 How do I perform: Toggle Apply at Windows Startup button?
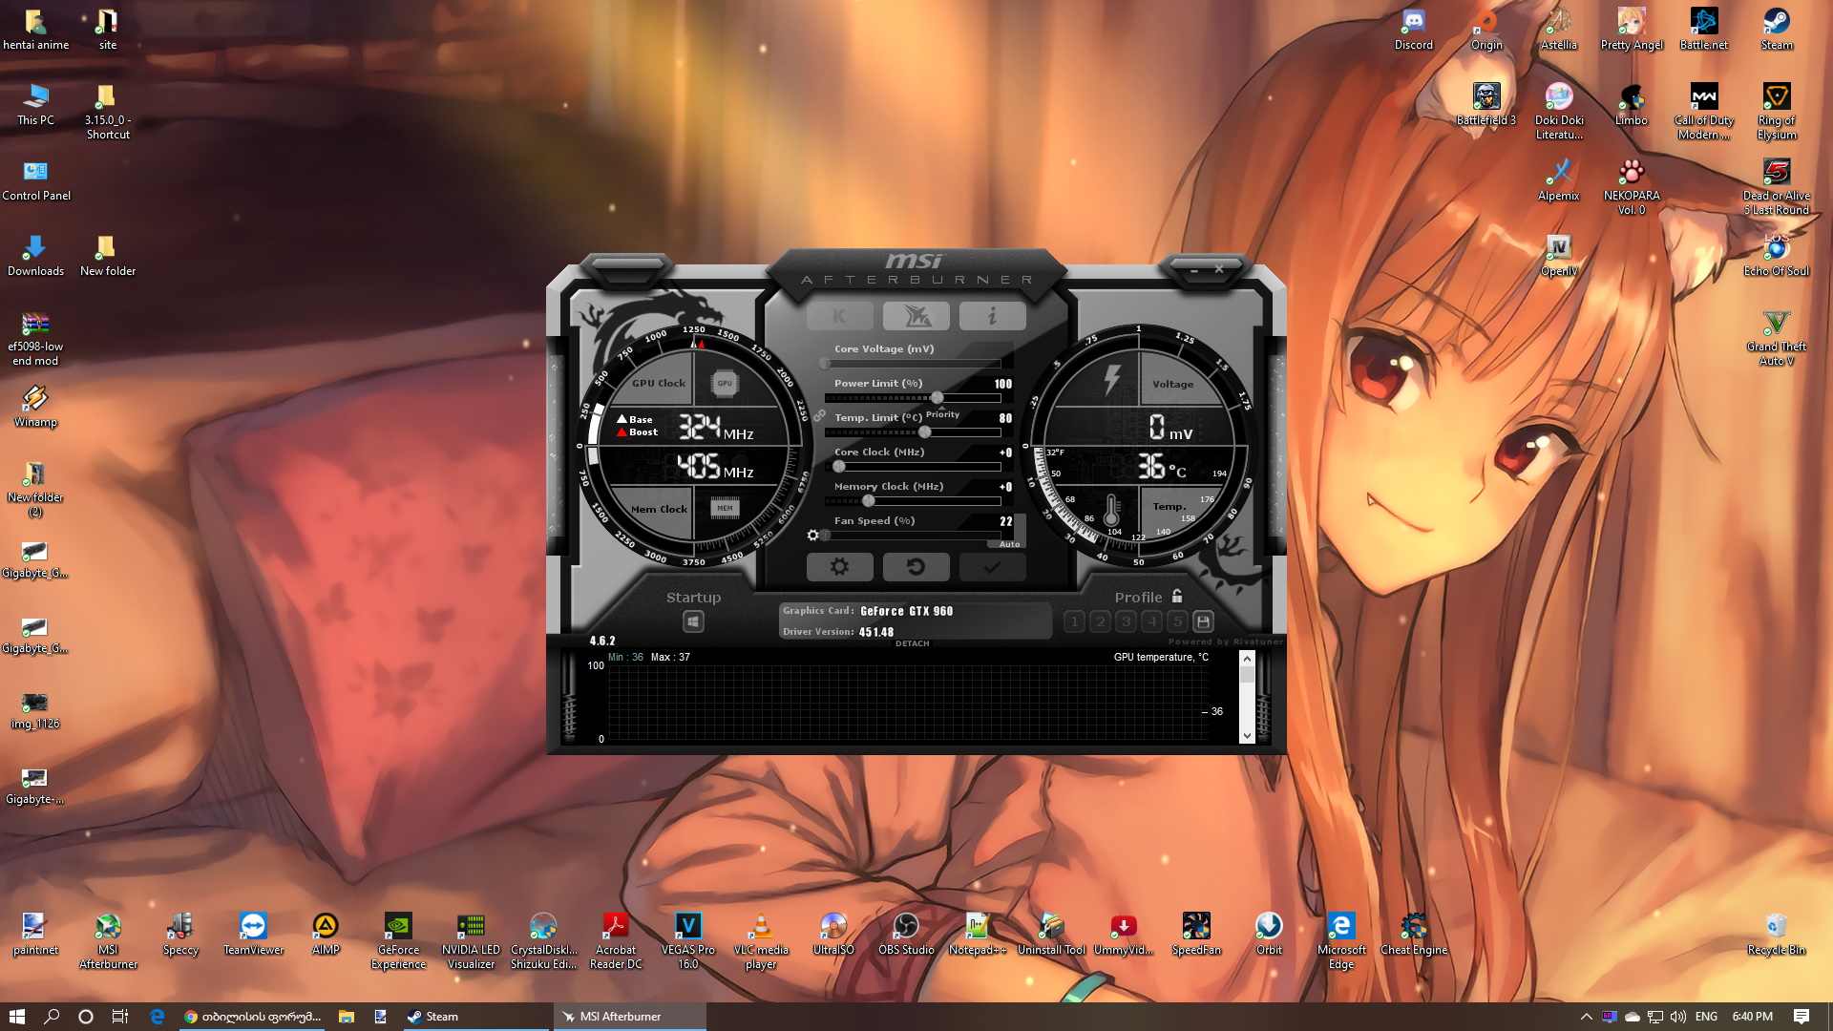(x=693, y=622)
